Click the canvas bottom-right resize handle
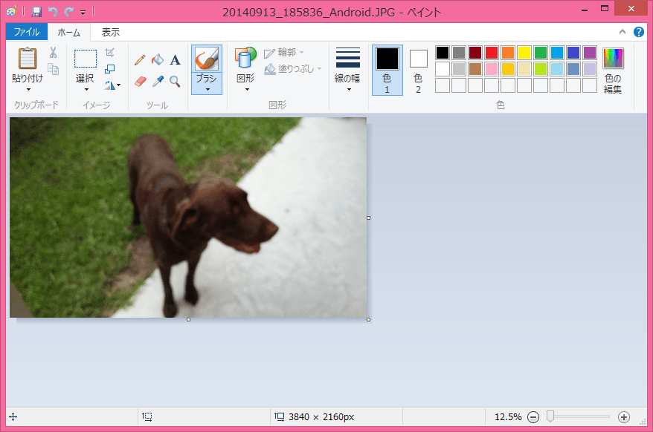653x432 pixels. [369, 319]
